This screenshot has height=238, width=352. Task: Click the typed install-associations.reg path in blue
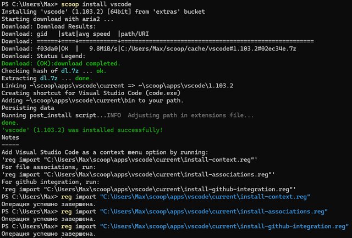pos(214,211)
